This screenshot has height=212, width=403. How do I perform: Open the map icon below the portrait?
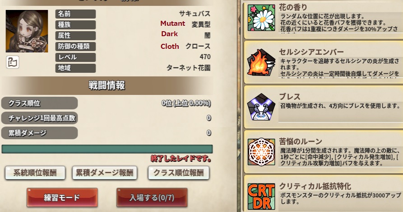click(x=13, y=62)
